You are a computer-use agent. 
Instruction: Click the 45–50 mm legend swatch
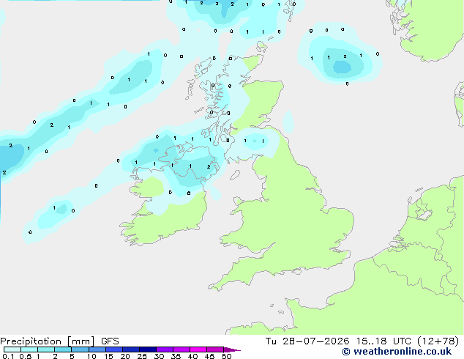tap(215, 349)
